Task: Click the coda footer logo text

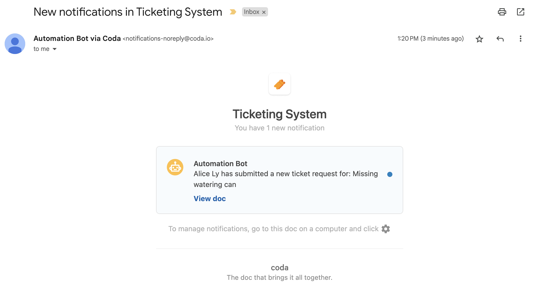Action: (279, 267)
